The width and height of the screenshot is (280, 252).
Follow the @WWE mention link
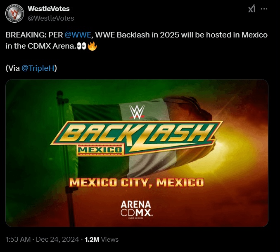pos(78,35)
